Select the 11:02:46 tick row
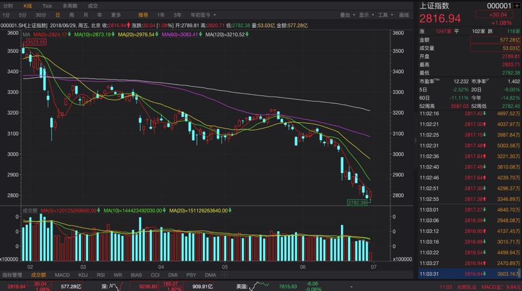Screen dimensions: 522x291 tap(469, 177)
